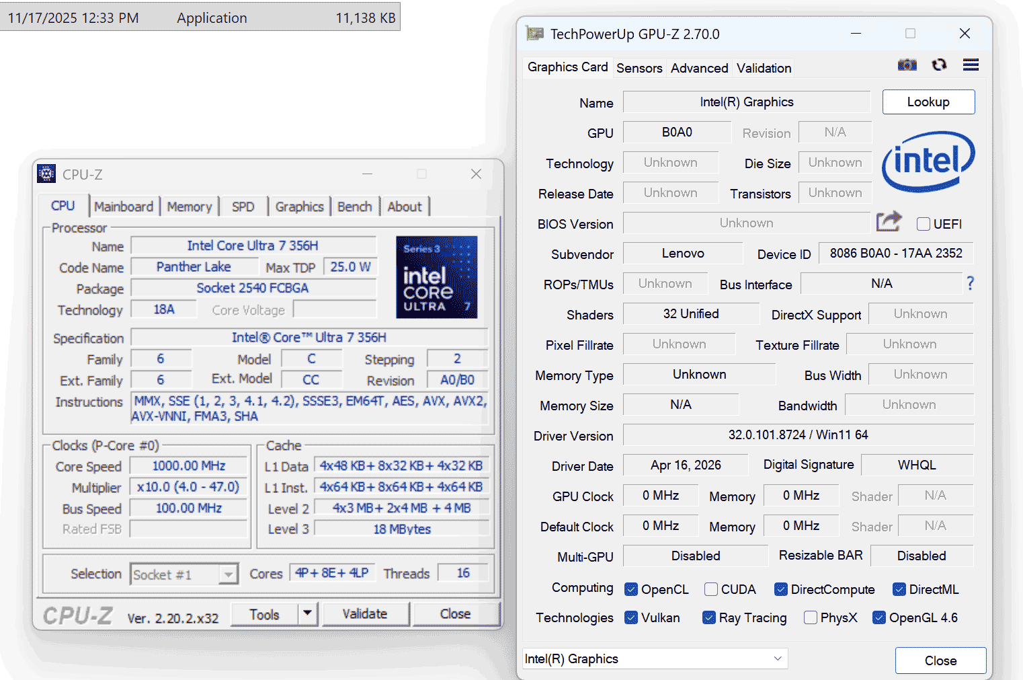This screenshot has width=1023, height=680.
Task: Click the Revision A0/B0 value in CPU-Z
Action: click(457, 380)
